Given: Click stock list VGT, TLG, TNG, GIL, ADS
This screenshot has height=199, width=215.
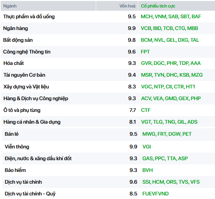Looking at the screenshot, I should point(169,122).
